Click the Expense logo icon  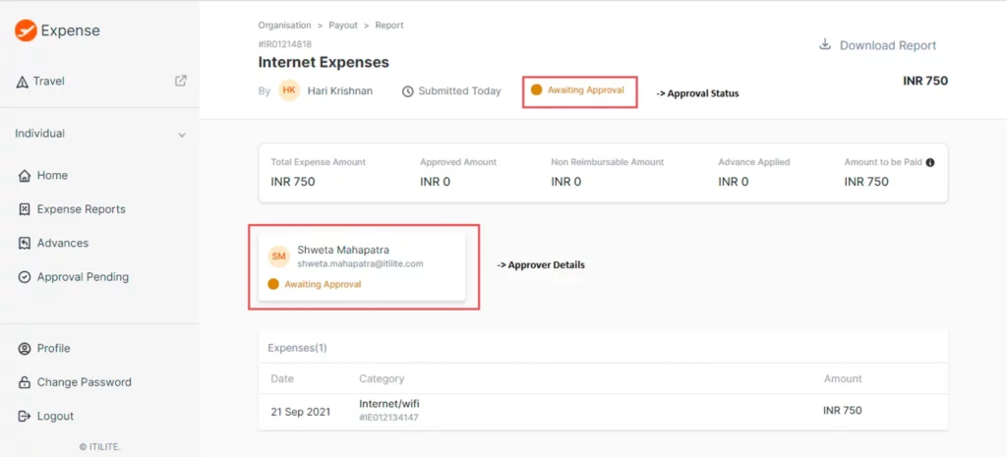[26, 30]
